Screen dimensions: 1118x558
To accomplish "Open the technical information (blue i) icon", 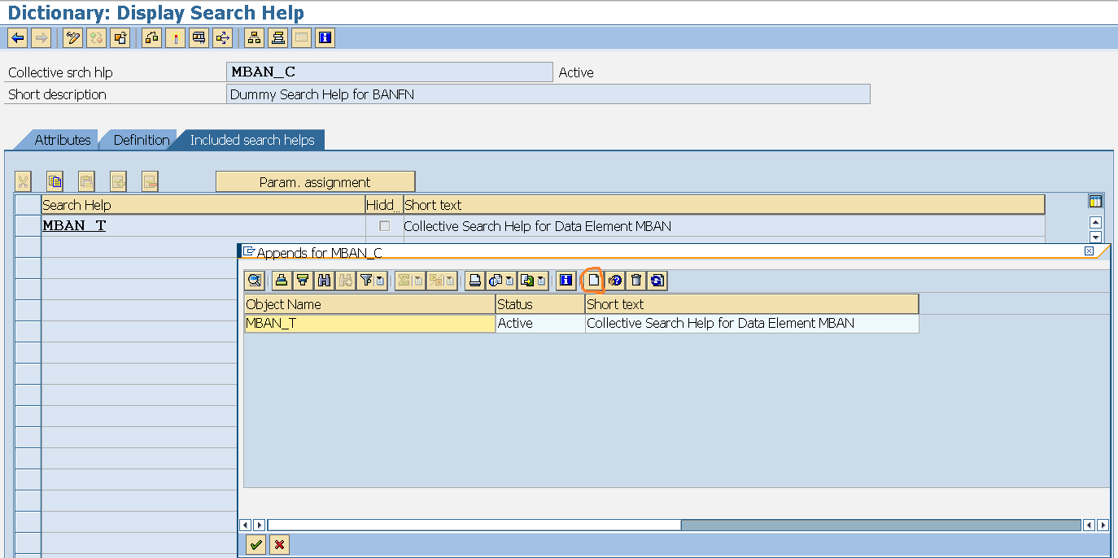I will click(566, 281).
